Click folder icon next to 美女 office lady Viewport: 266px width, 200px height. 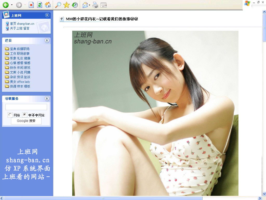(7, 82)
